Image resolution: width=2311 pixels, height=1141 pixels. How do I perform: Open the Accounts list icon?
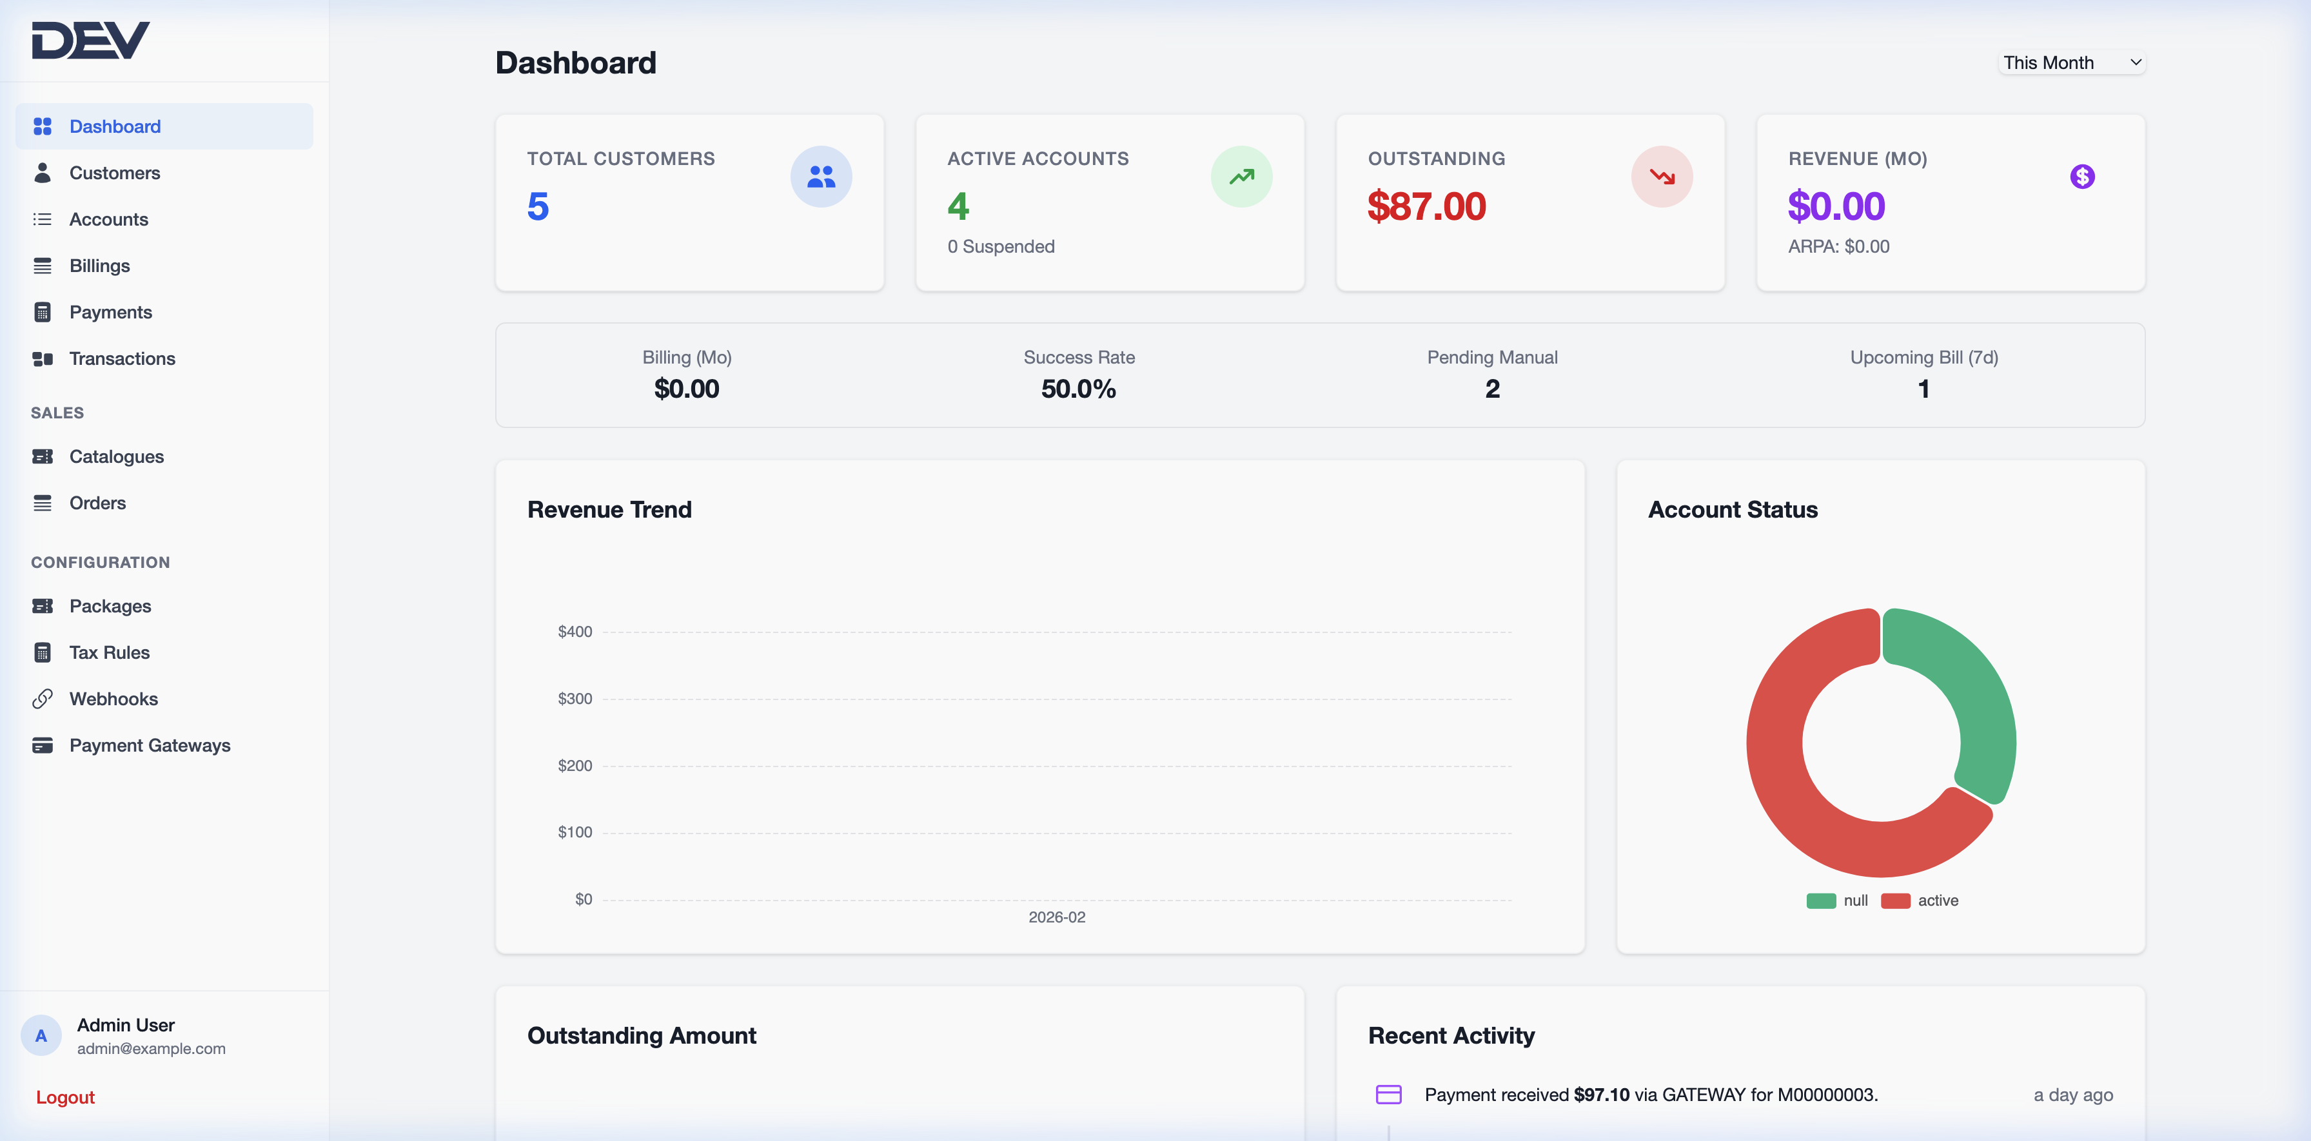click(42, 219)
